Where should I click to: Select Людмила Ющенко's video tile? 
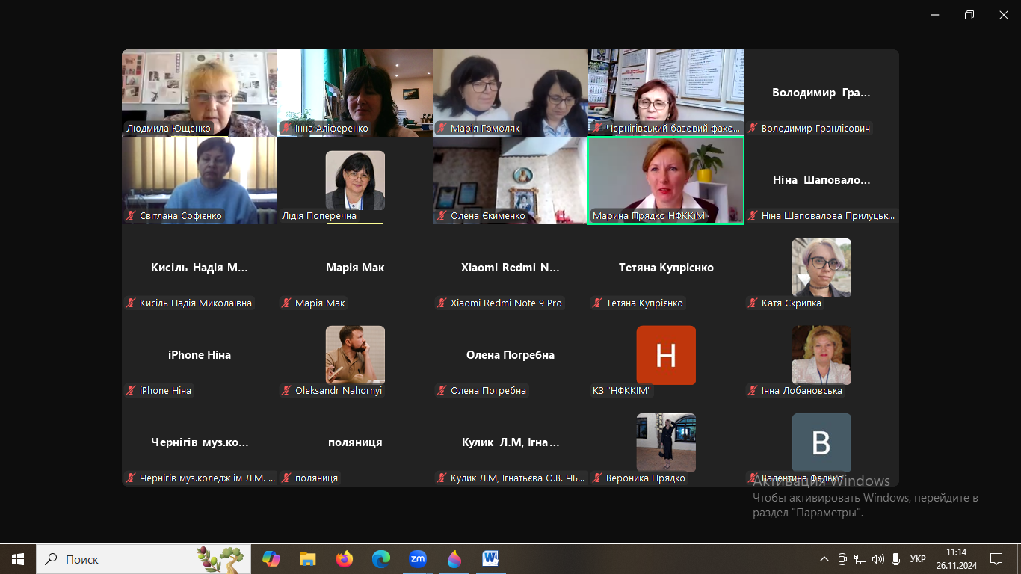(199, 91)
